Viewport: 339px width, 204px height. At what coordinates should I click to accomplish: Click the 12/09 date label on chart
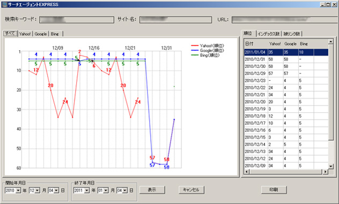point(58,48)
